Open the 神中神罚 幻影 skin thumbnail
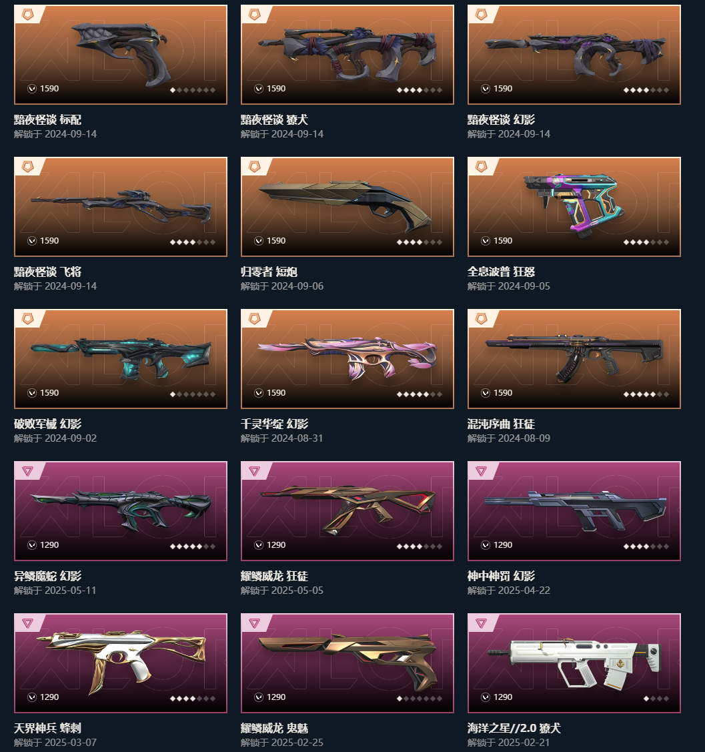 click(574, 510)
